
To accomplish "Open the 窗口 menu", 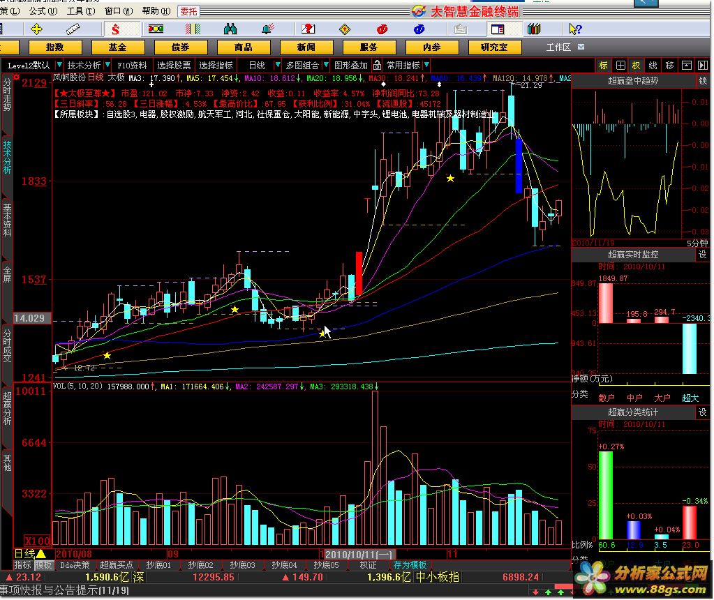I will pos(119,11).
